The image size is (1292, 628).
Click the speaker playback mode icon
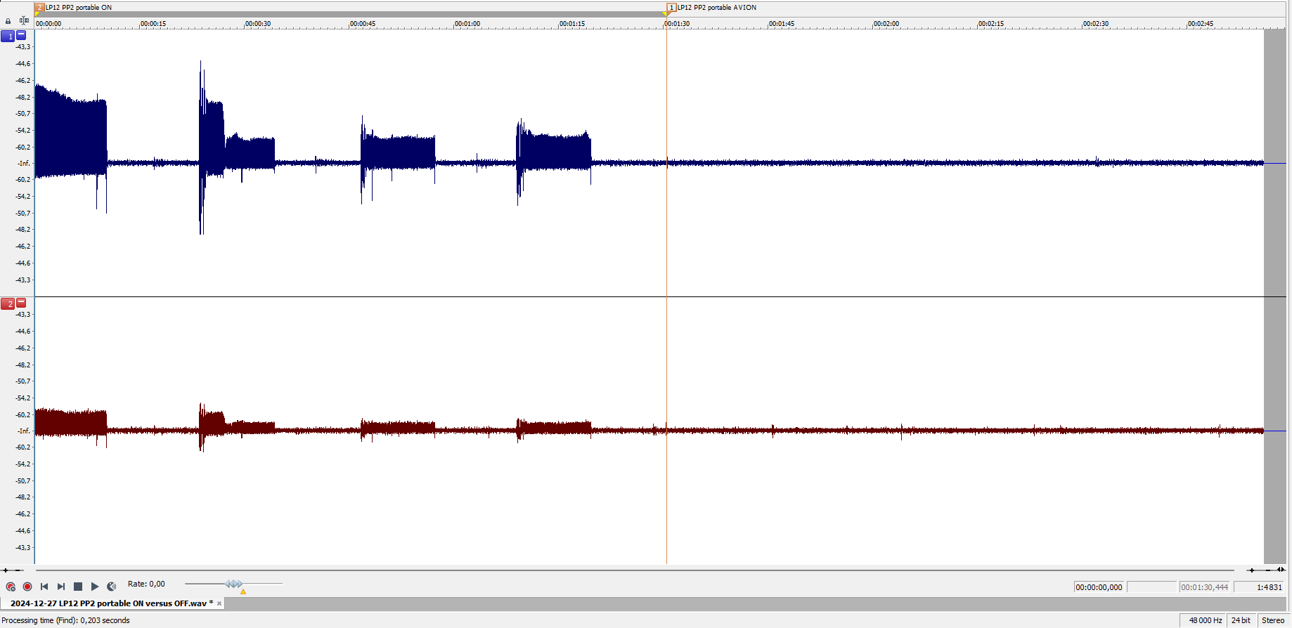coord(112,587)
